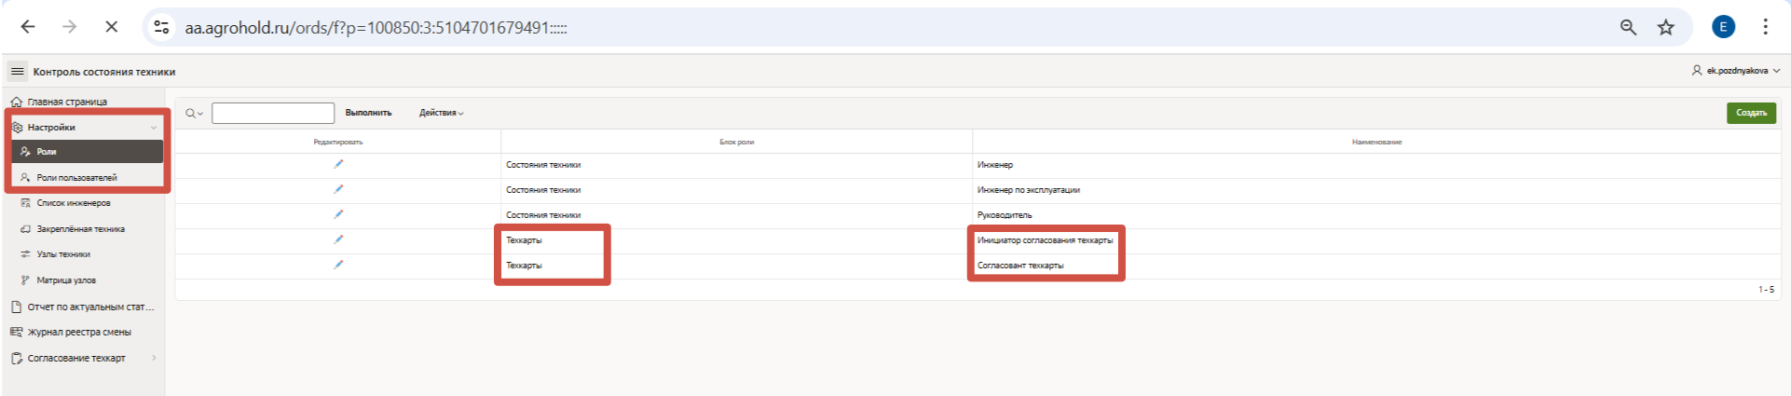Viewport: 1791px width, 396px height.
Task: Open Роли пользователей menu item
Action: coord(76,177)
